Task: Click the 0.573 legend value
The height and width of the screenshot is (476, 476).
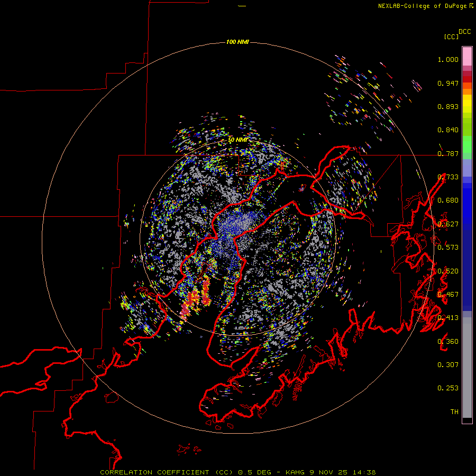Action: tap(448, 248)
